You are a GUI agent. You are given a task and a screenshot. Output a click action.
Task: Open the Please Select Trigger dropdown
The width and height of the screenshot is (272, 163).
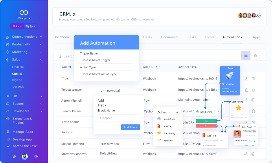[x=106, y=60]
